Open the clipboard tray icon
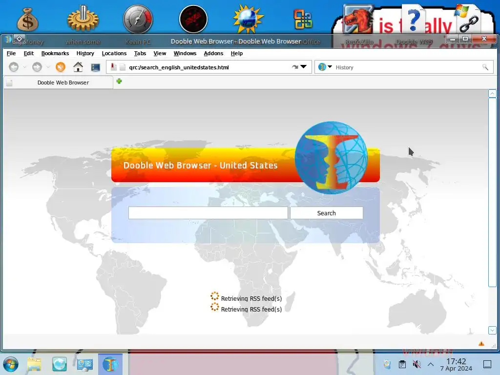Viewport: 500px width, 375px height. 402,364
